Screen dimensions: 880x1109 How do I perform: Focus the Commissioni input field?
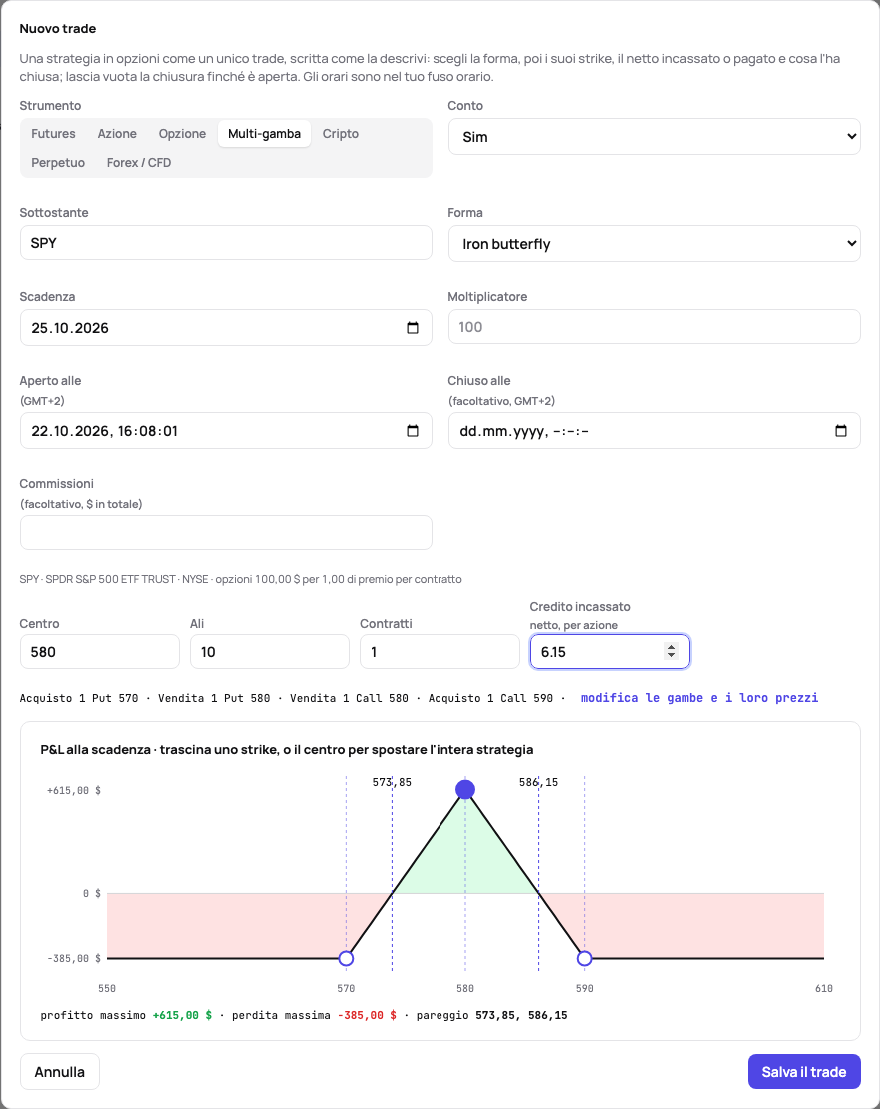(x=226, y=532)
